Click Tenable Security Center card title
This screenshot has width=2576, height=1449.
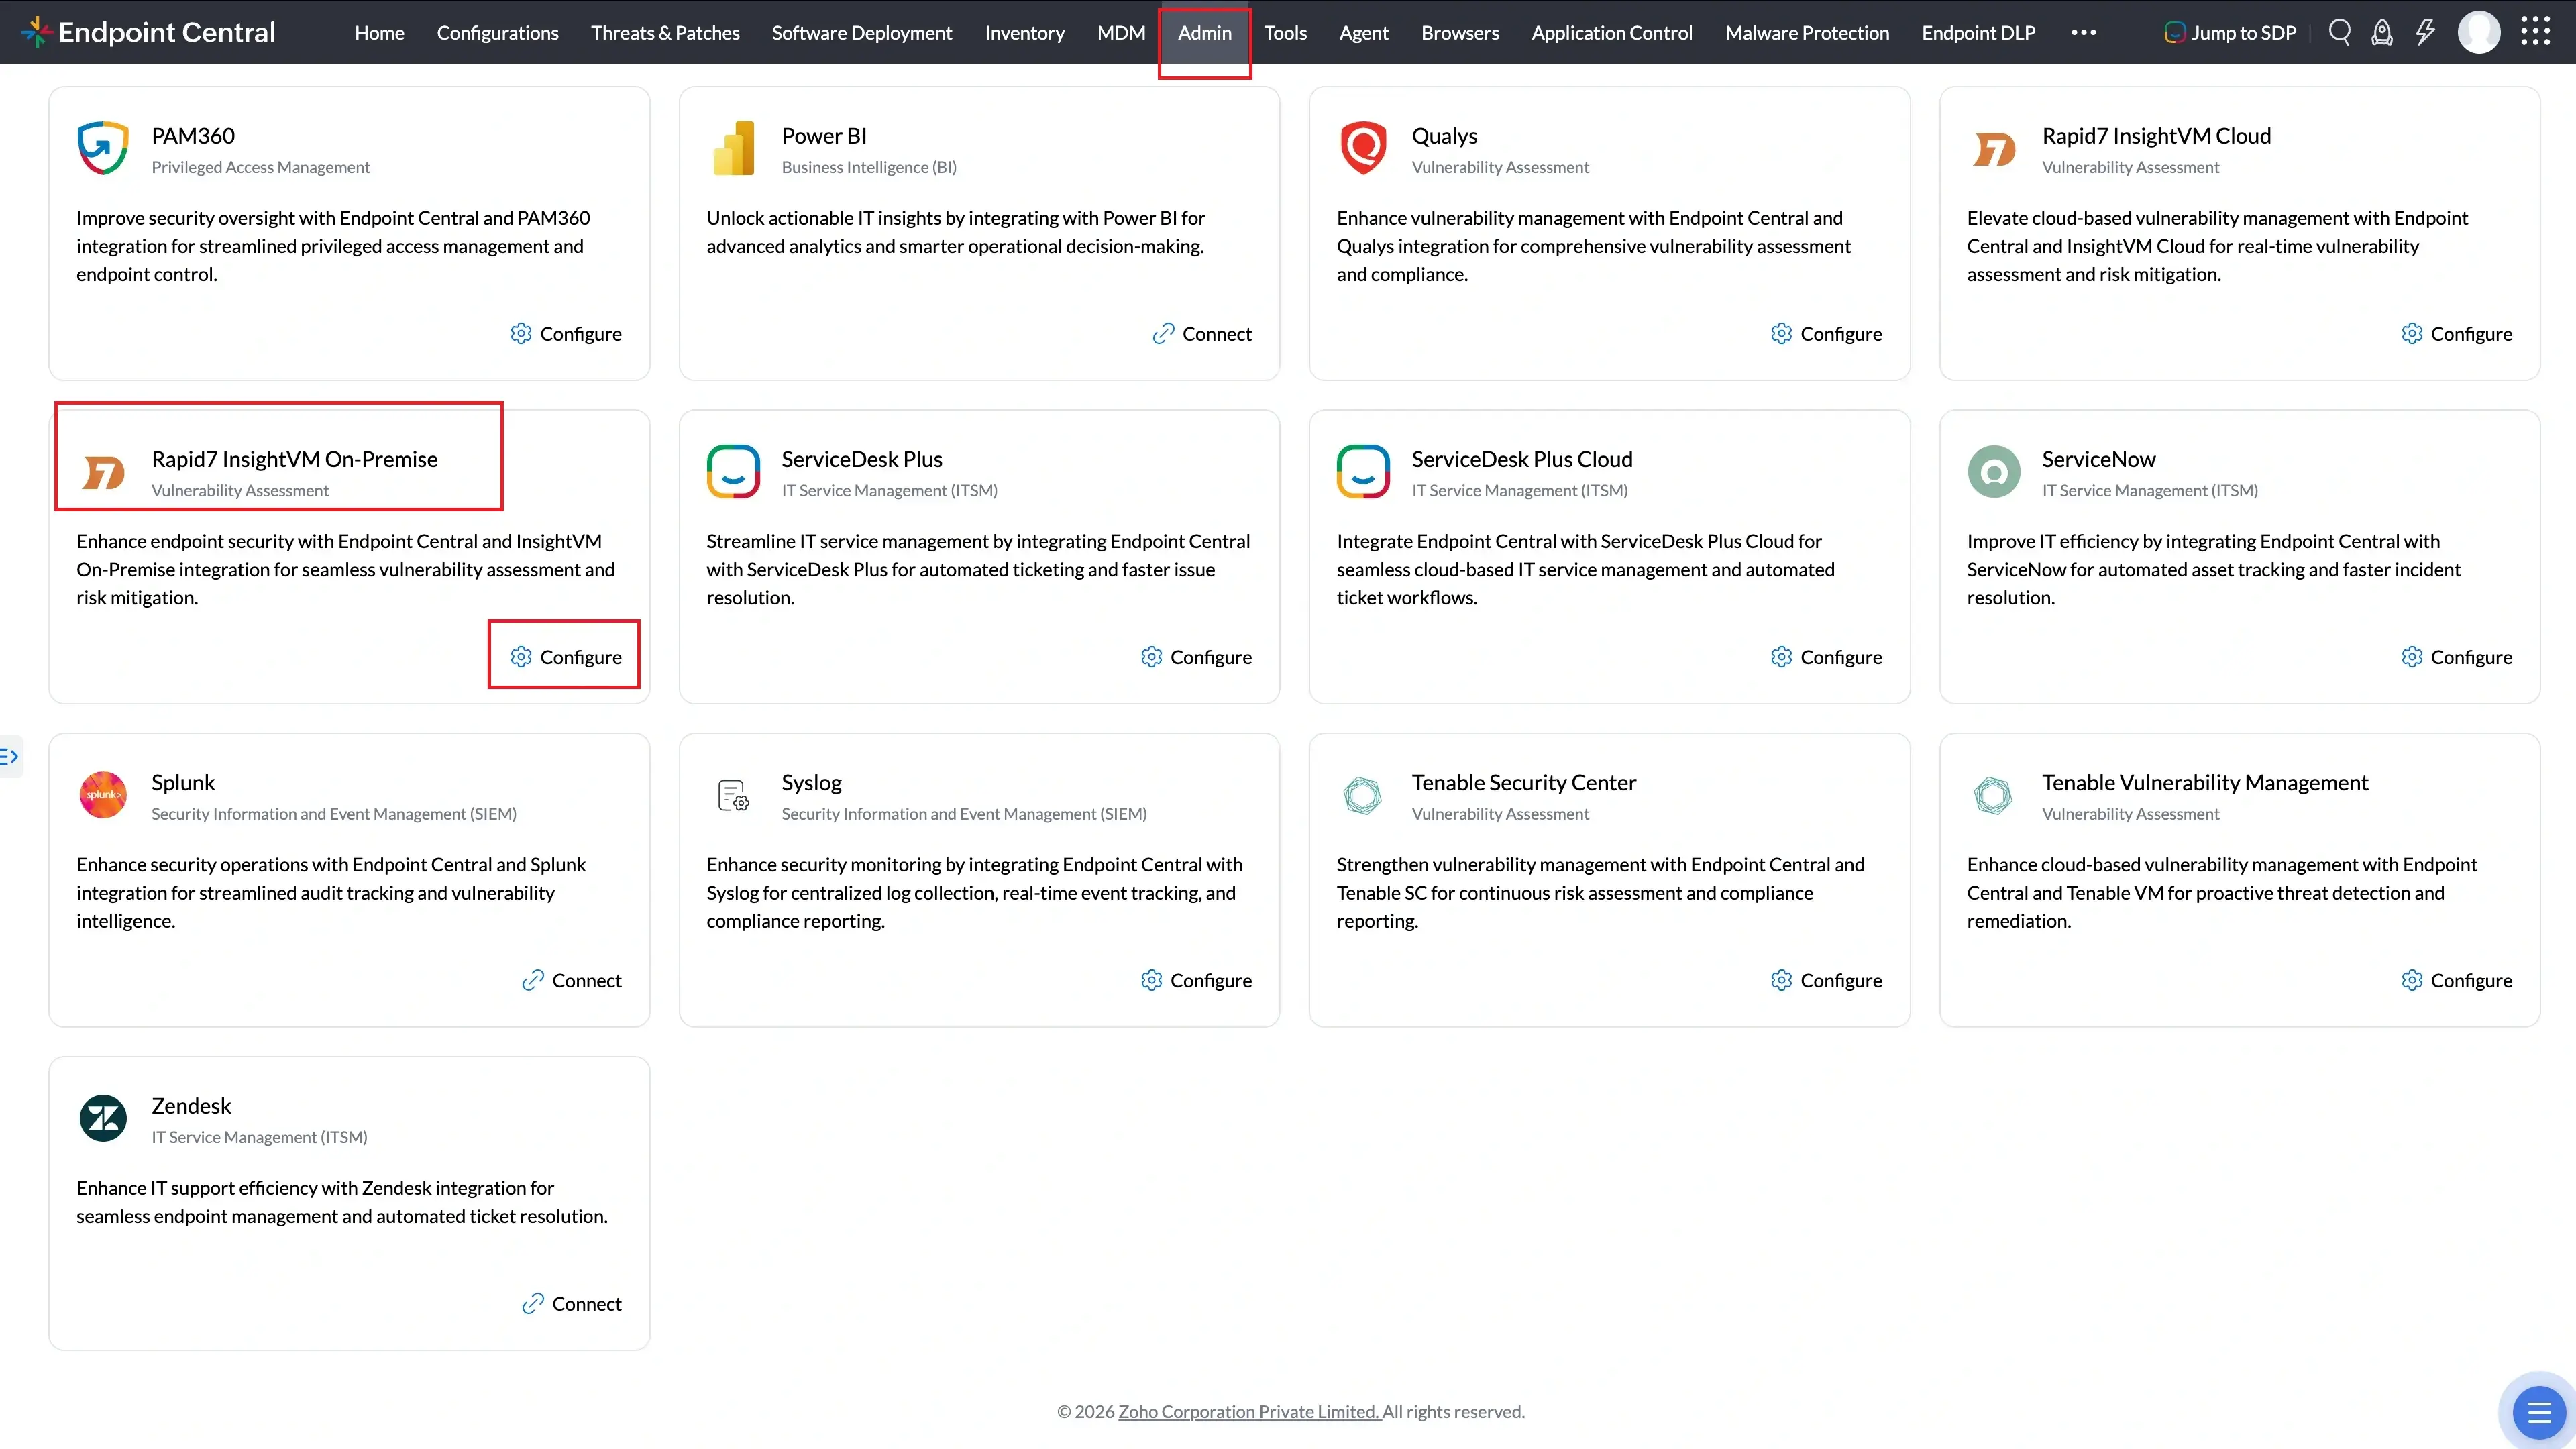[x=1523, y=782]
